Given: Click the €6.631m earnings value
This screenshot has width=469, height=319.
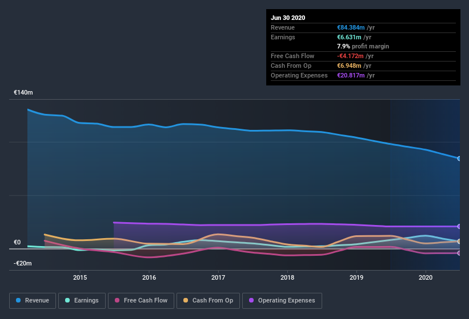Looking at the screenshot, I should tap(349, 37).
